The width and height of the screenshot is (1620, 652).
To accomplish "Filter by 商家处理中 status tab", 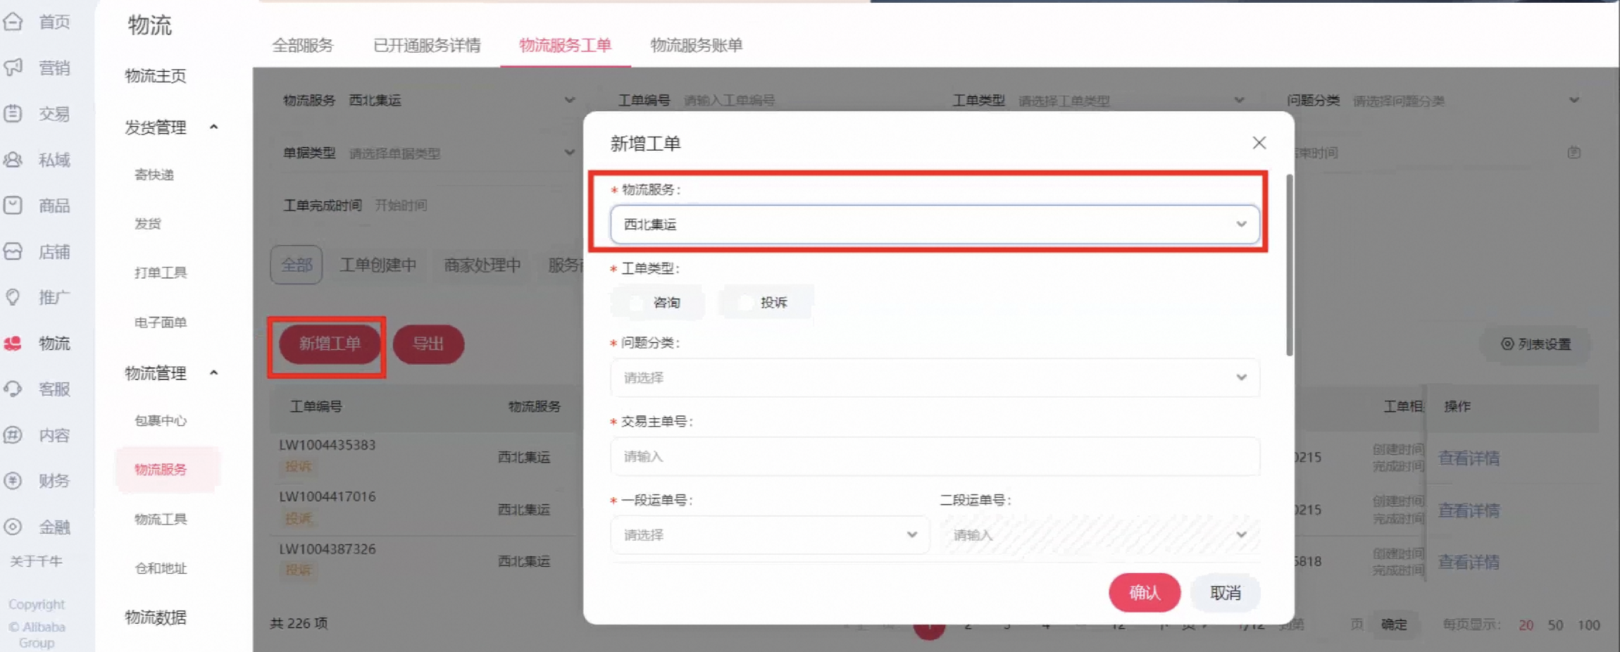I will [482, 265].
